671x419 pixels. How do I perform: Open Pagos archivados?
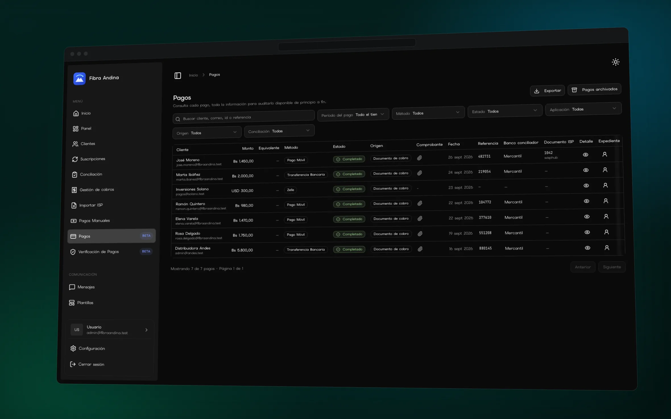pyautogui.click(x=595, y=89)
